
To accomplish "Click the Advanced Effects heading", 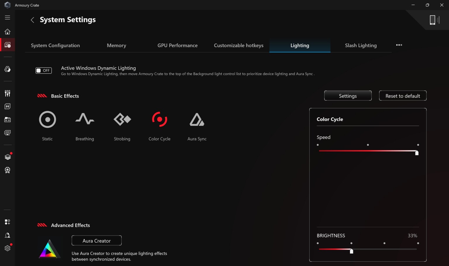I will [70, 225].
